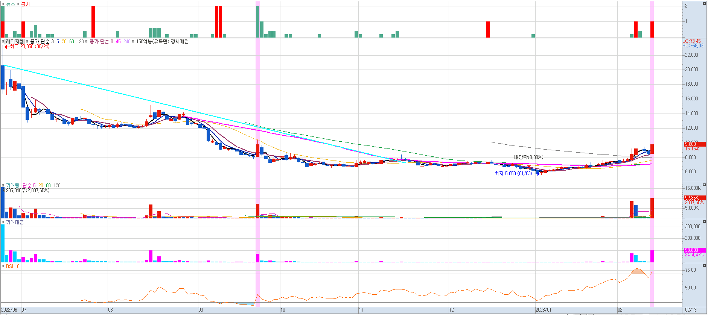Image resolution: width=708 pixels, height=315 pixels.
Task: Click the 150억봉(유목민) 강세패턴 label
Action: 162,41
